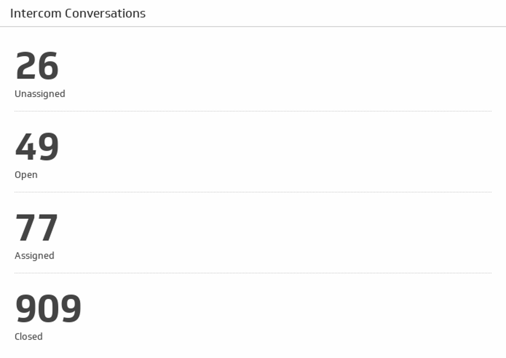The height and width of the screenshot is (358, 506).
Task: Click the Open label
Action: 26,175
